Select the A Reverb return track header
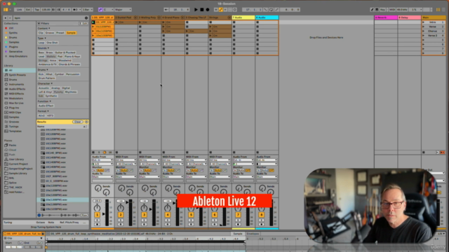449x252 pixels. 386,17
